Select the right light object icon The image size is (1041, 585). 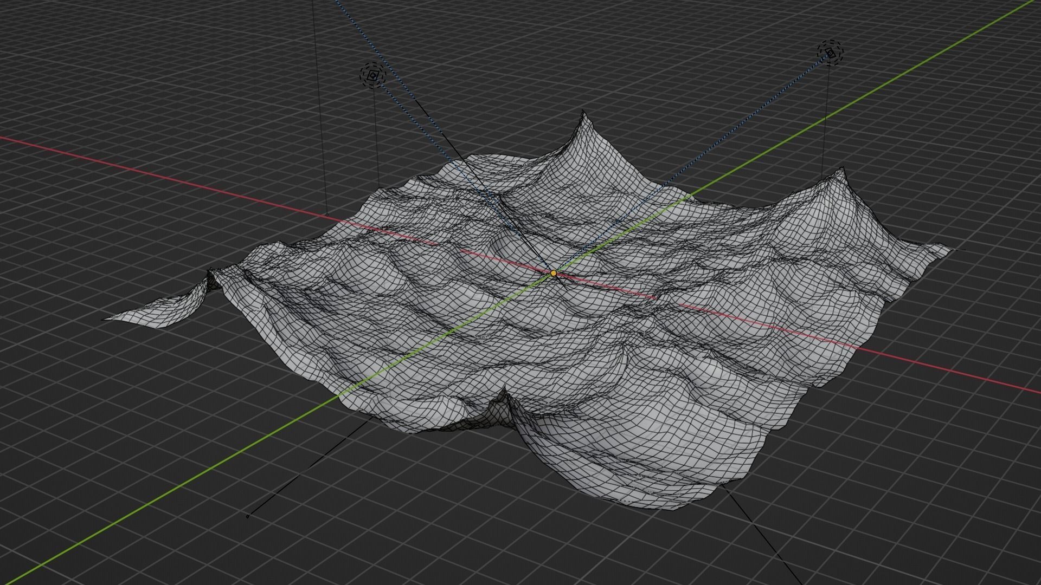pyautogui.click(x=831, y=53)
